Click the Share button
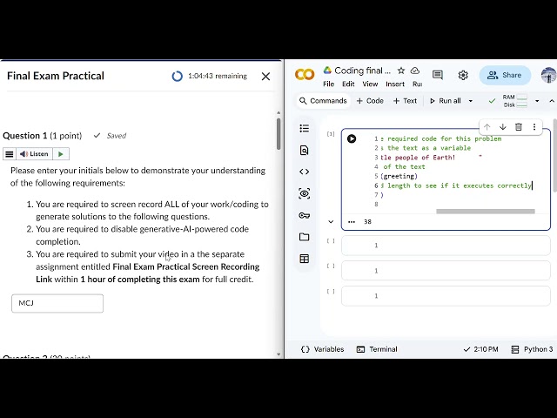The height and width of the screenshot is (418, 557). (x=505, y=75)
